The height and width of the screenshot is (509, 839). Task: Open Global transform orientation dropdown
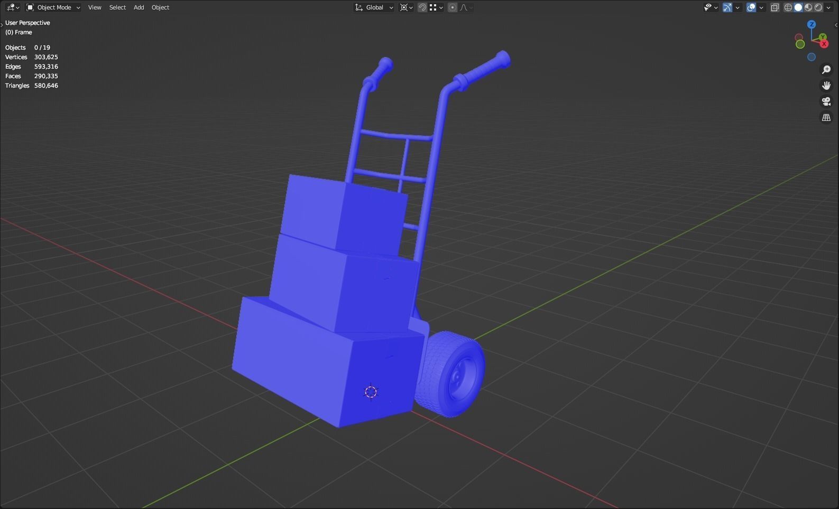tap(374, 7)
